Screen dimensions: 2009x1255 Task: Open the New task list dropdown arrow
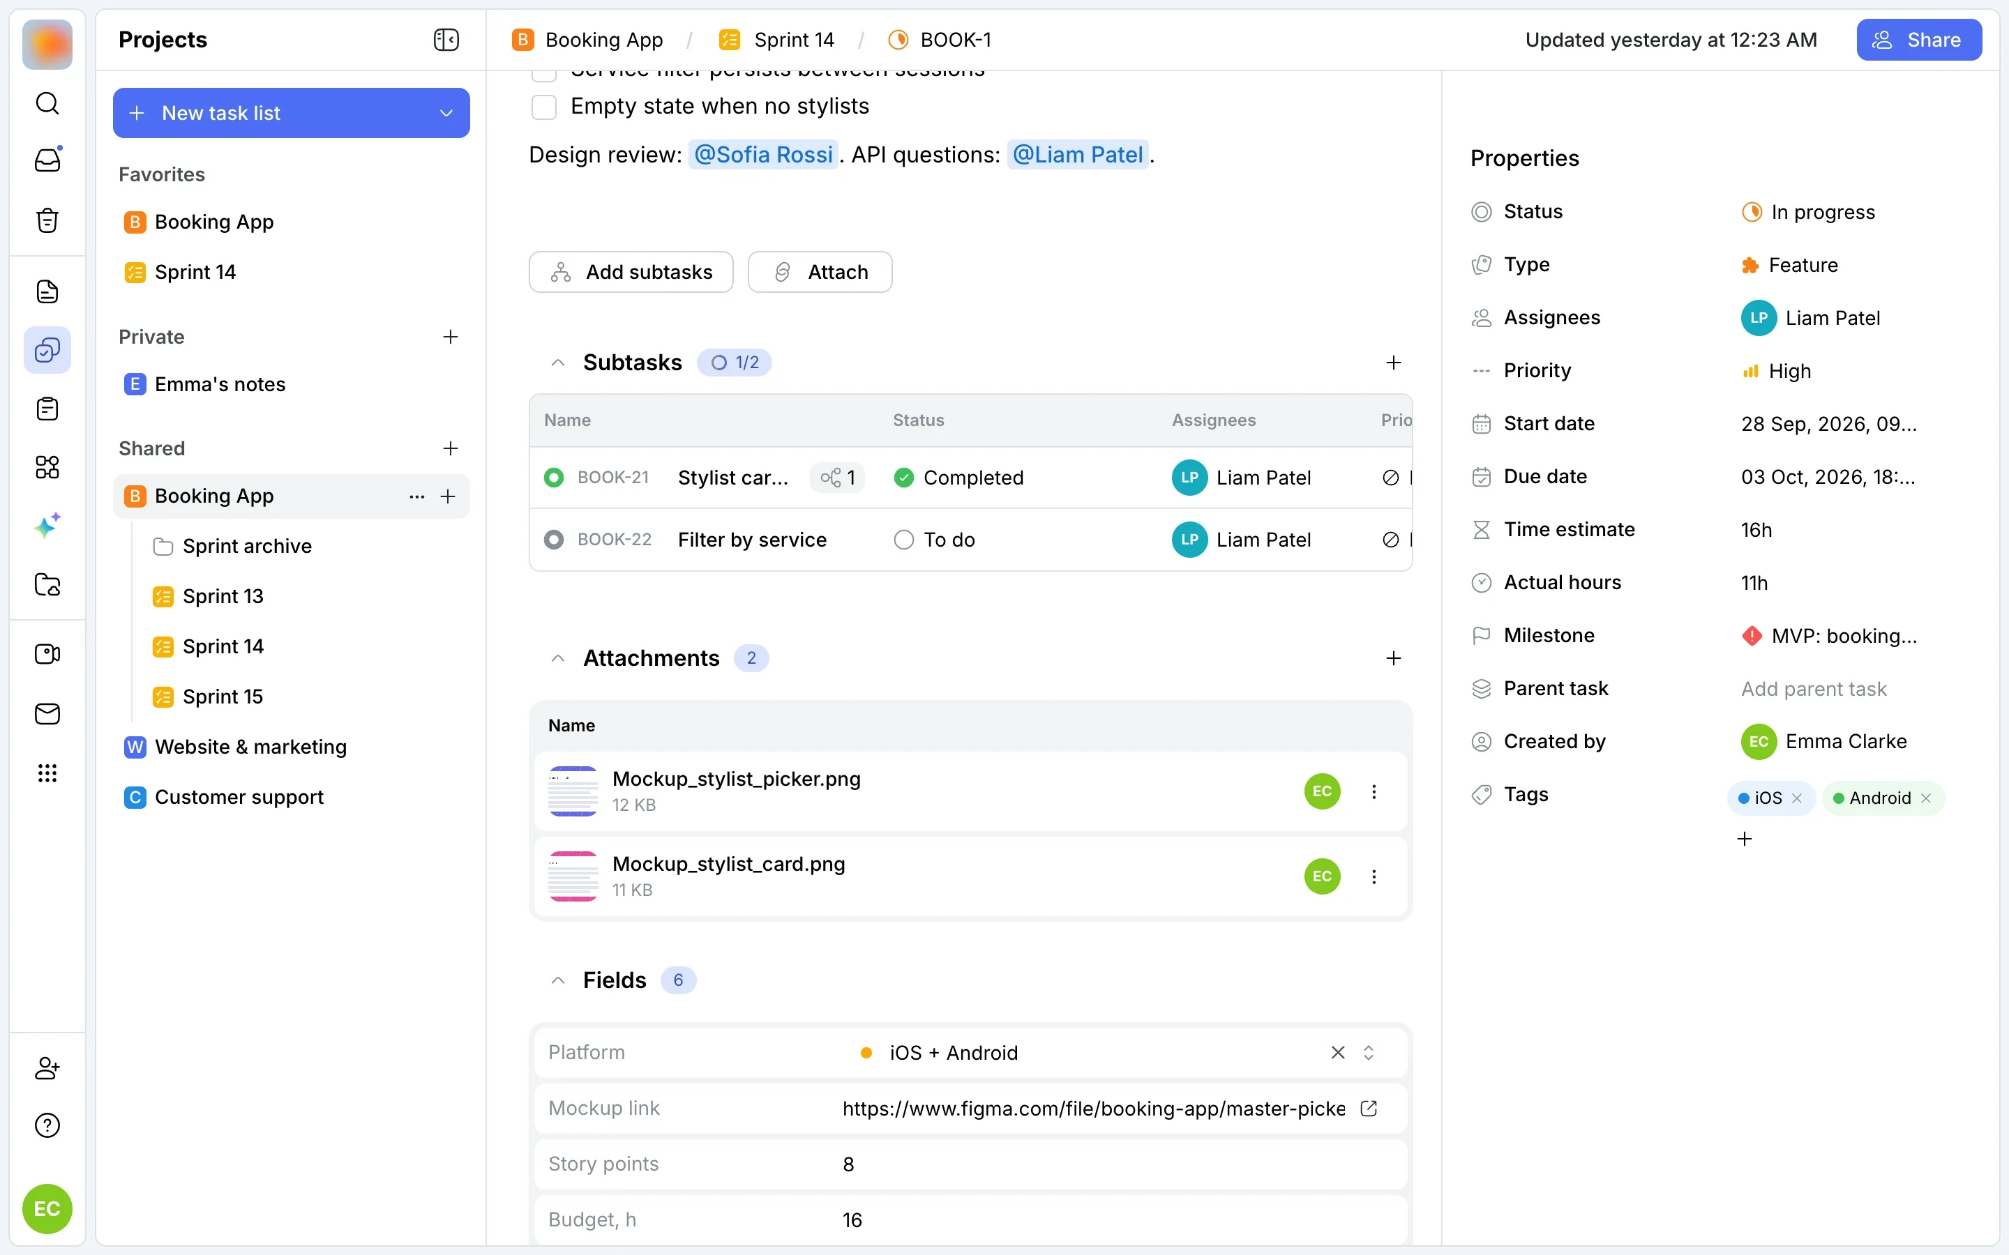446,113
